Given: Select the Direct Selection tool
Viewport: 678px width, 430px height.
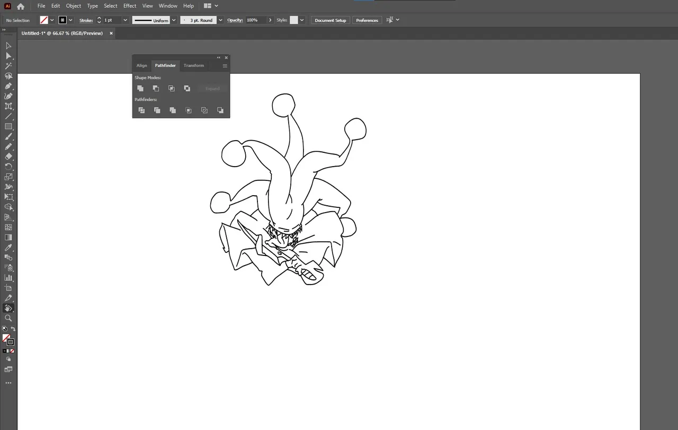Looking at the screenshot, I should click(x=8, y=56).
